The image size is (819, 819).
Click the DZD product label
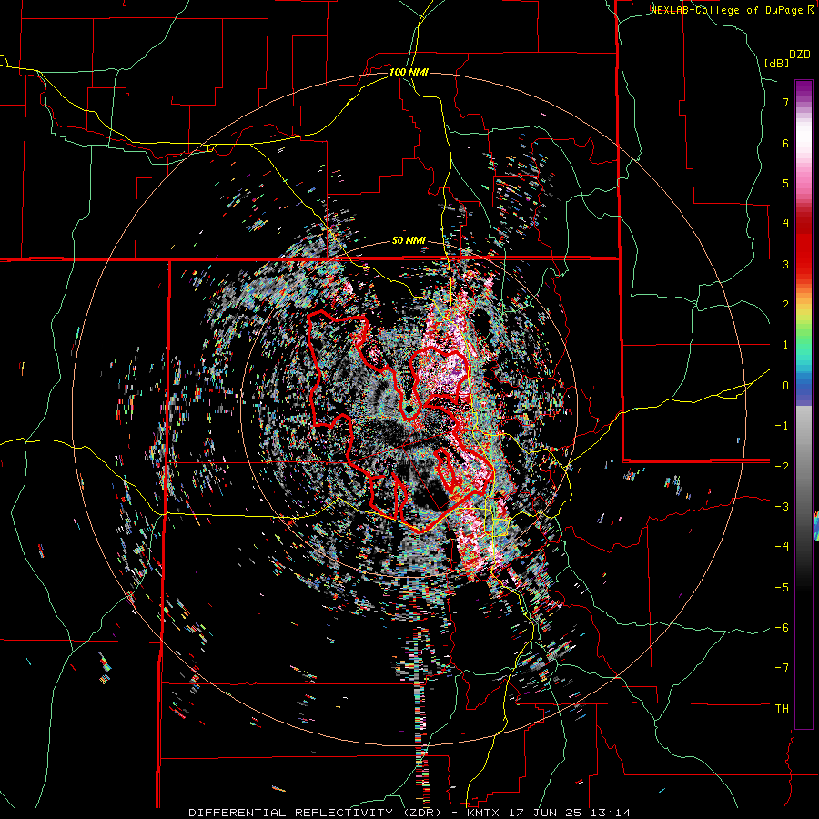800,55
